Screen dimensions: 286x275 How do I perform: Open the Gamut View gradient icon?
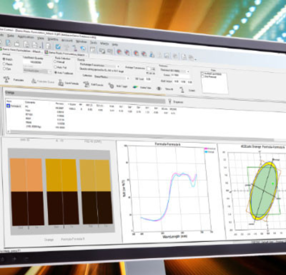pyautogui.click(x=135, y=87)
